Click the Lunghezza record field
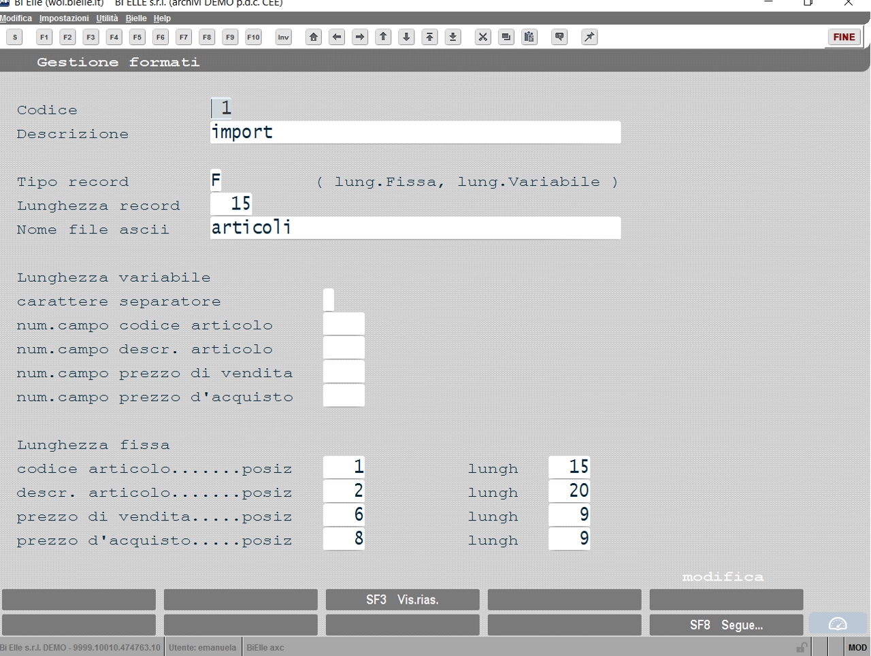This screenshot has width=871, height=656. (231, 203)
